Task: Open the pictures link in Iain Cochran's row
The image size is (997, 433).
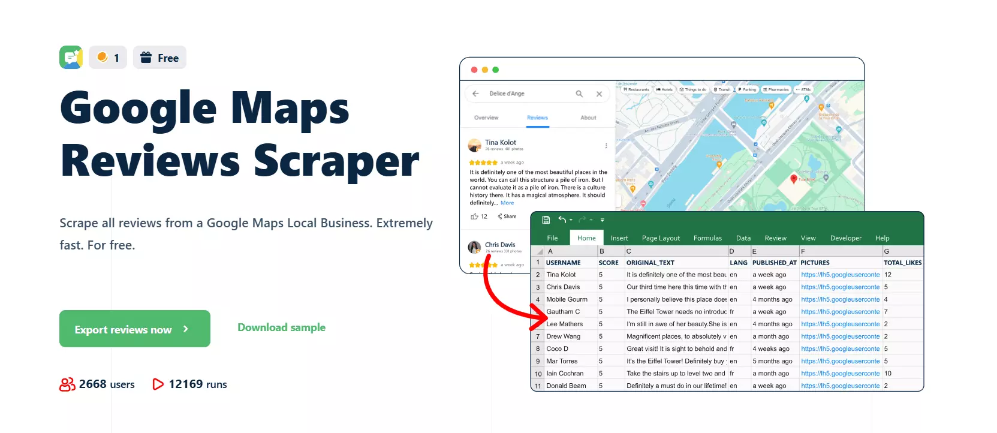Action: [841, 373]
